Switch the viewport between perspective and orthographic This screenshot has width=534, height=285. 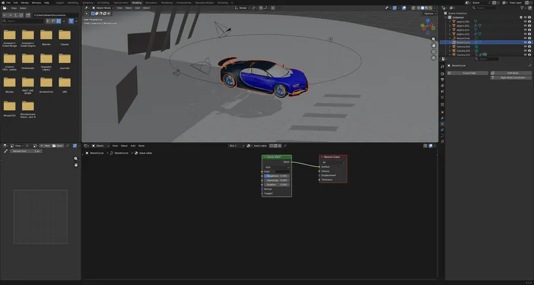tap(434, 58)
